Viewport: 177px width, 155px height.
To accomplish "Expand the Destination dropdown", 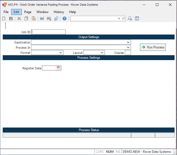I will click(128, 42).
